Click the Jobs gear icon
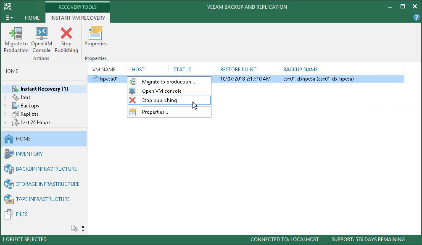422x245 pixels. pos(15,97)
